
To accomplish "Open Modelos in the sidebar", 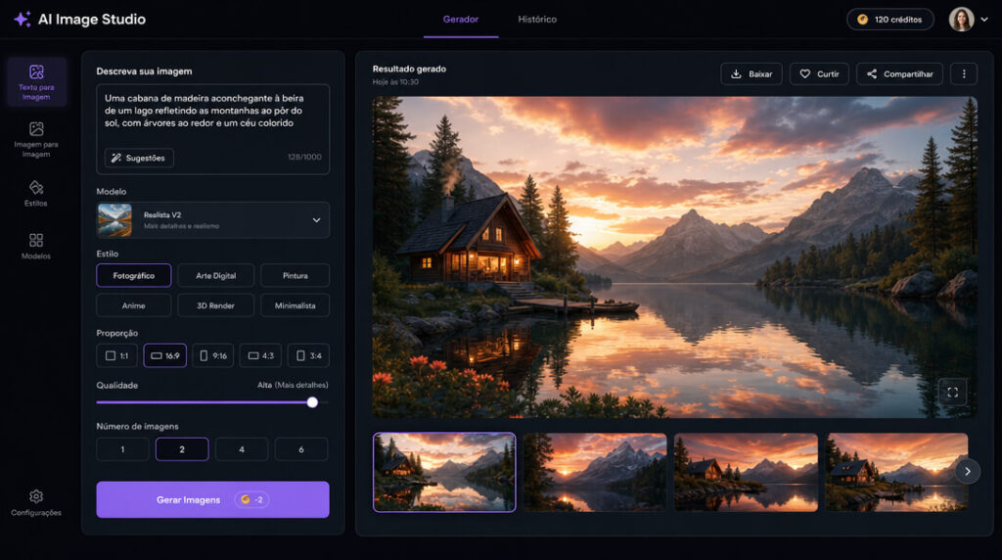I will pos(36,246).
